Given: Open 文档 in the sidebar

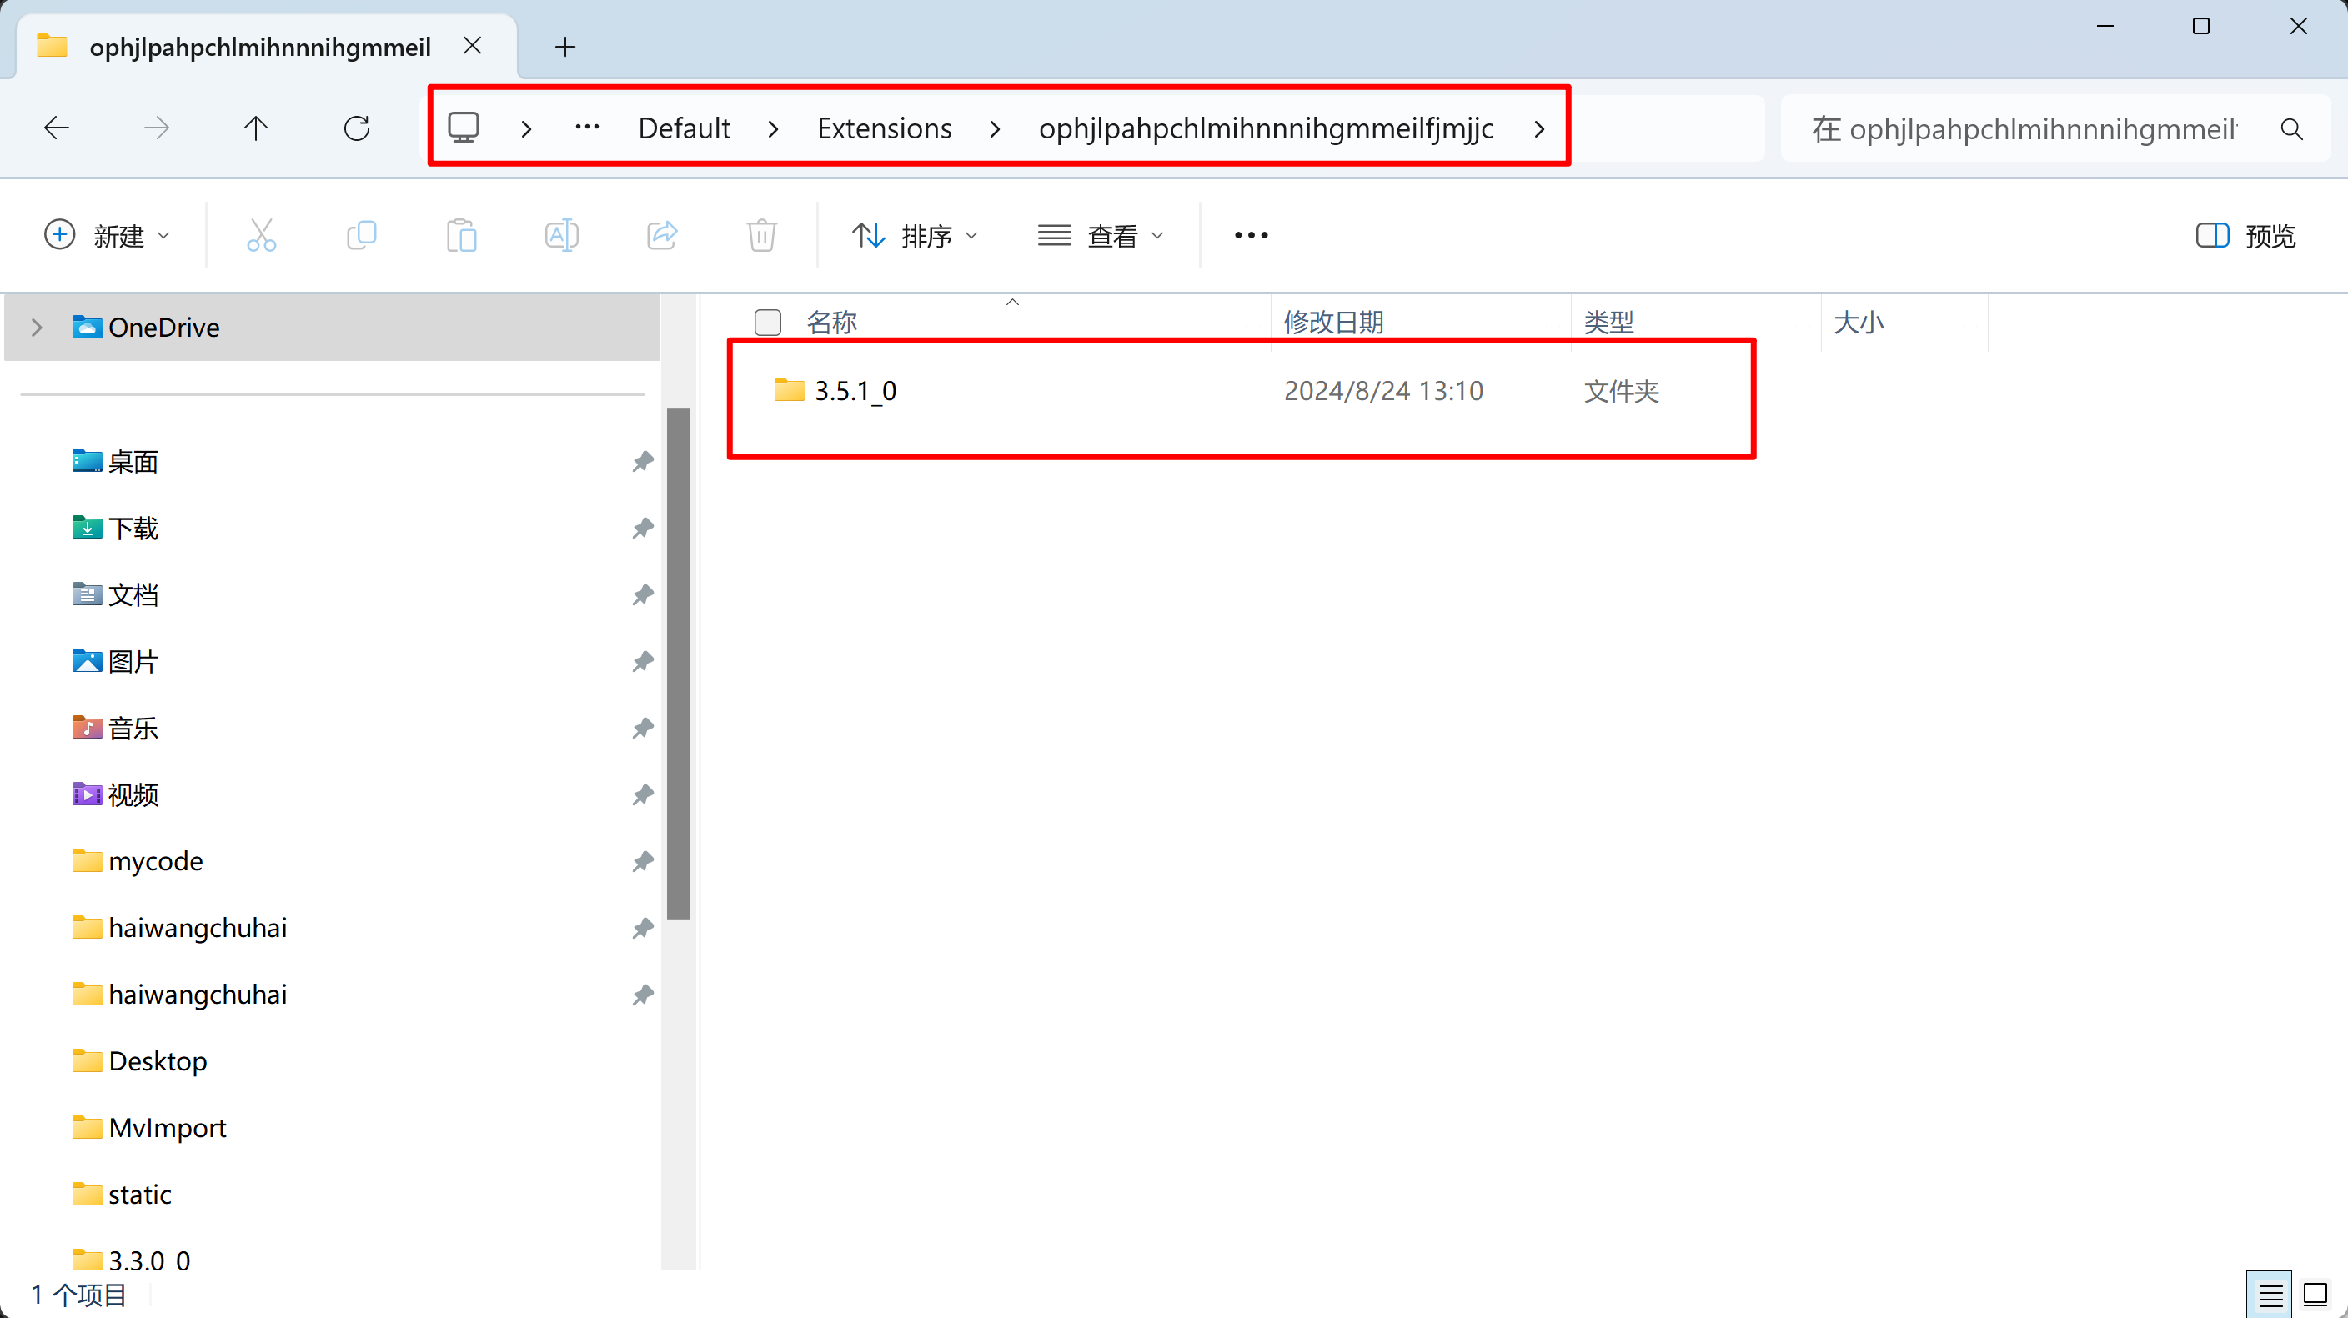Looking at the screenshot, I should [133, 595].
